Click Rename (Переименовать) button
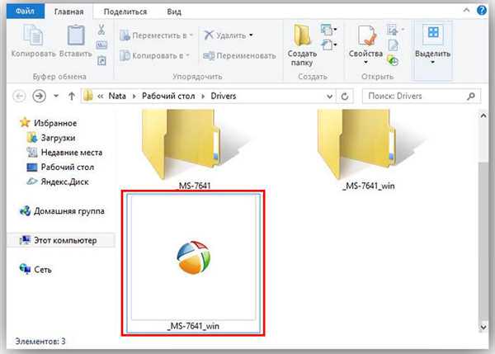Viewport: 495px width, 354px height. point(239,56)
